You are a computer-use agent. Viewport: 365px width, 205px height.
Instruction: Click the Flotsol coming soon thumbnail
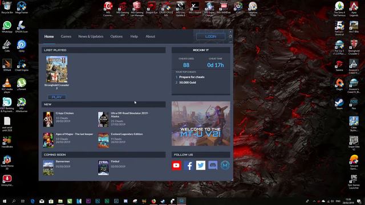click(x=103, y=167)
